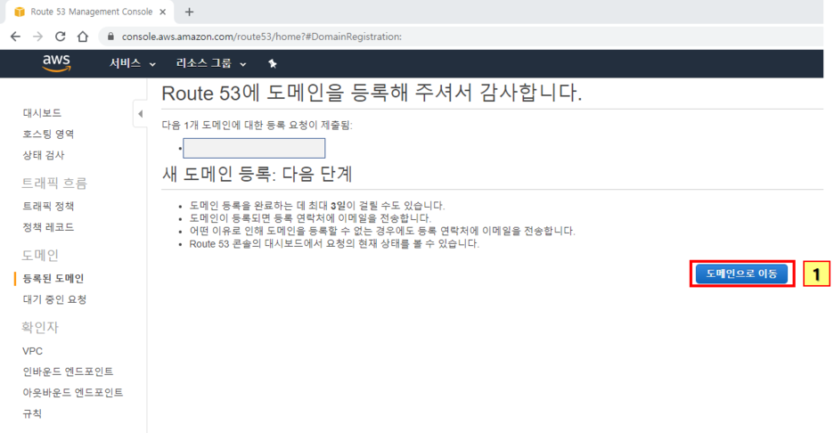
Task: Open a new browser tab
Action: coord(190,12)
